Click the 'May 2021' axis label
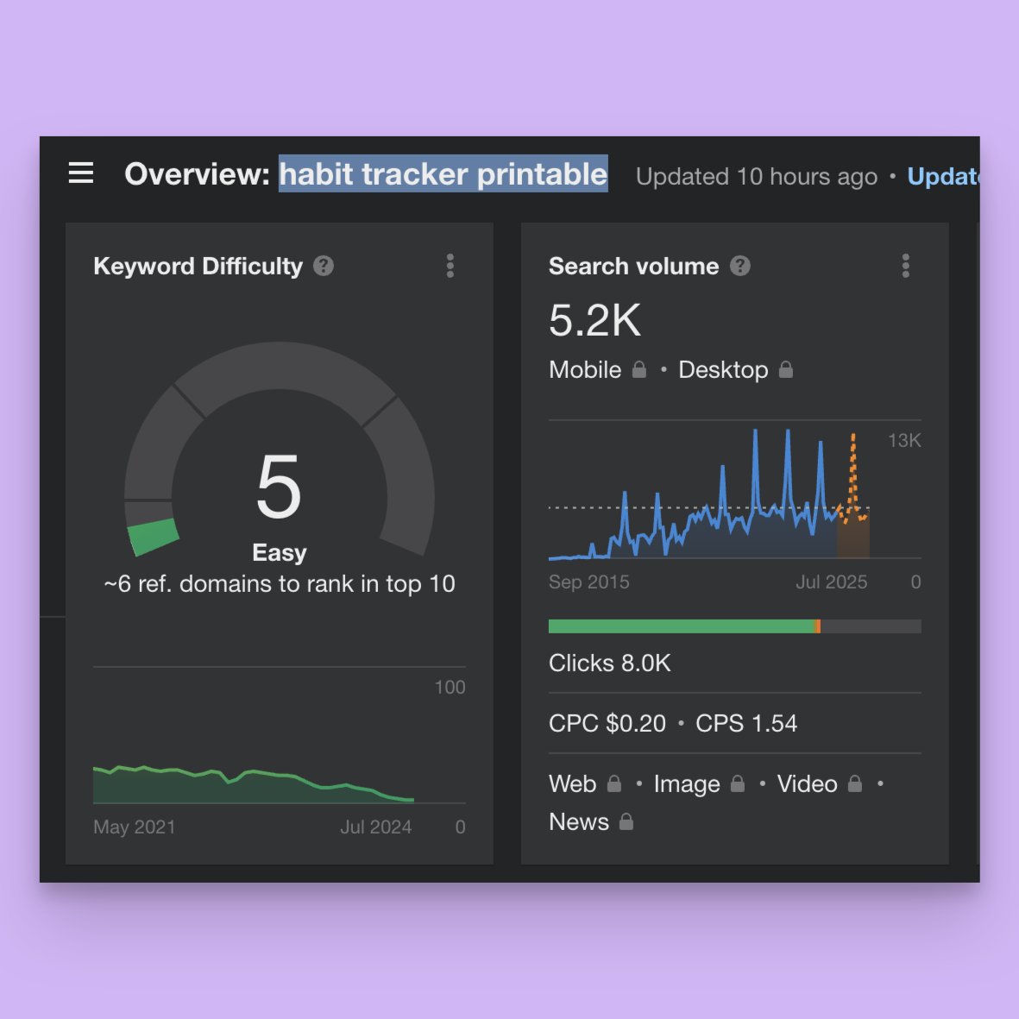Viewport: 1019px width, 1019px height. pos(134,827)
